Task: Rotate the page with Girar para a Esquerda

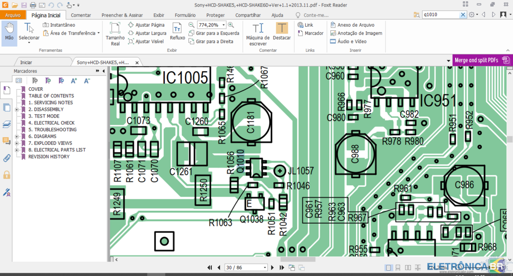Action: pyautogui.click(x=214, y=33)
